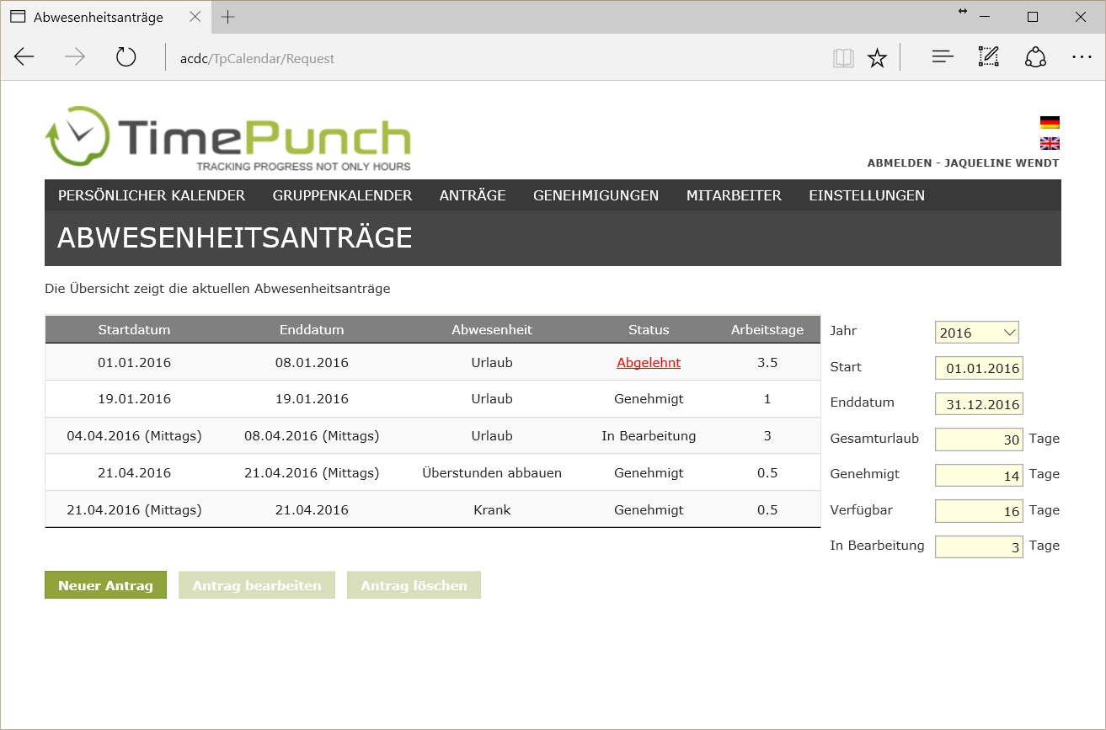Open the Edge more actions ellipsis menu
This screenshot has width=1106, height=730.
[x=1082, y=58]
